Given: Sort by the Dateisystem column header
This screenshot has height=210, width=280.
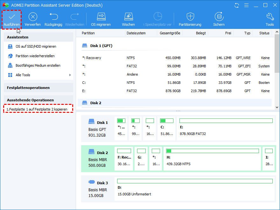Looking at the screenshot, I should pyautogui.click(x=136, y=33).
